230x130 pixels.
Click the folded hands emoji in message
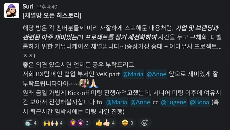[93, 83]
